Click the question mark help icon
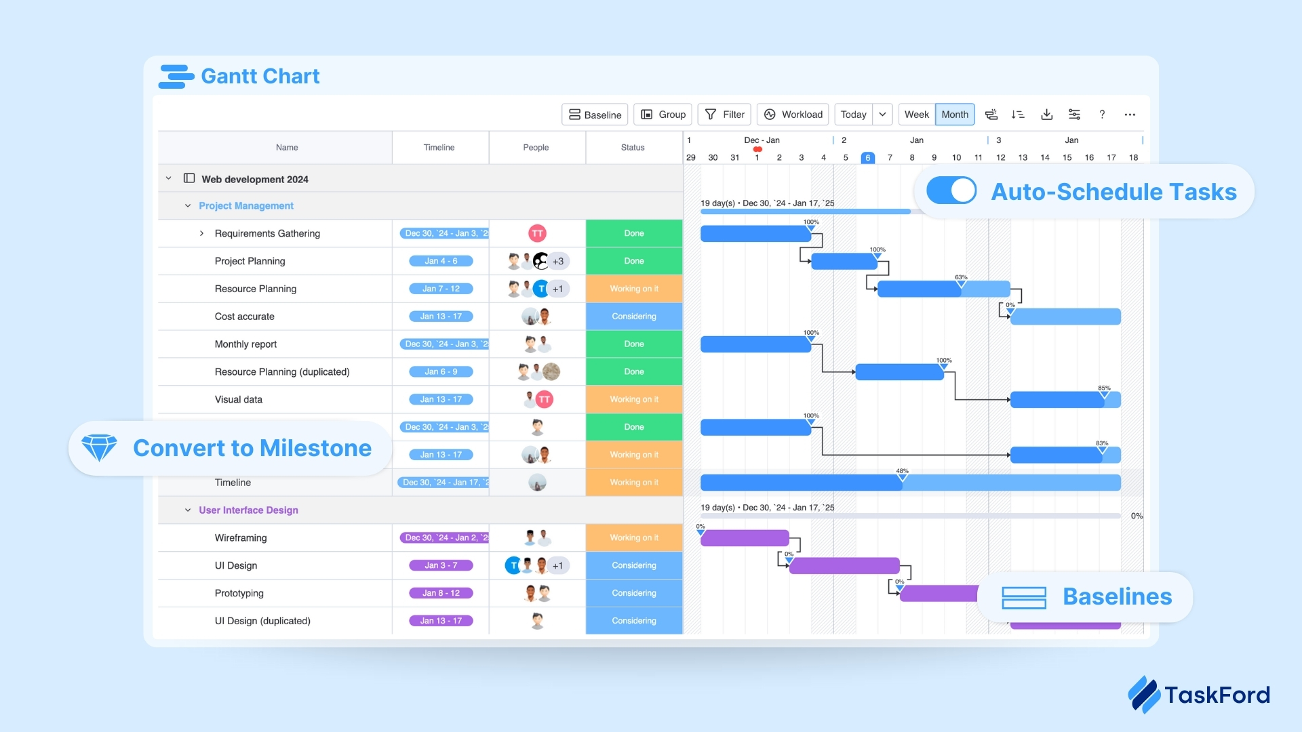The height and width of the screenshot is (732, 1302). [x=1102, y=115]
